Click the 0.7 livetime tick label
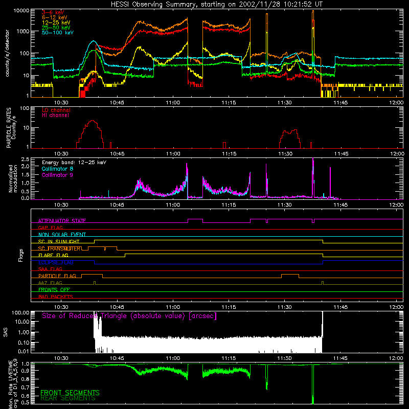Screen dimensions: 409x409 coord(25,388)
